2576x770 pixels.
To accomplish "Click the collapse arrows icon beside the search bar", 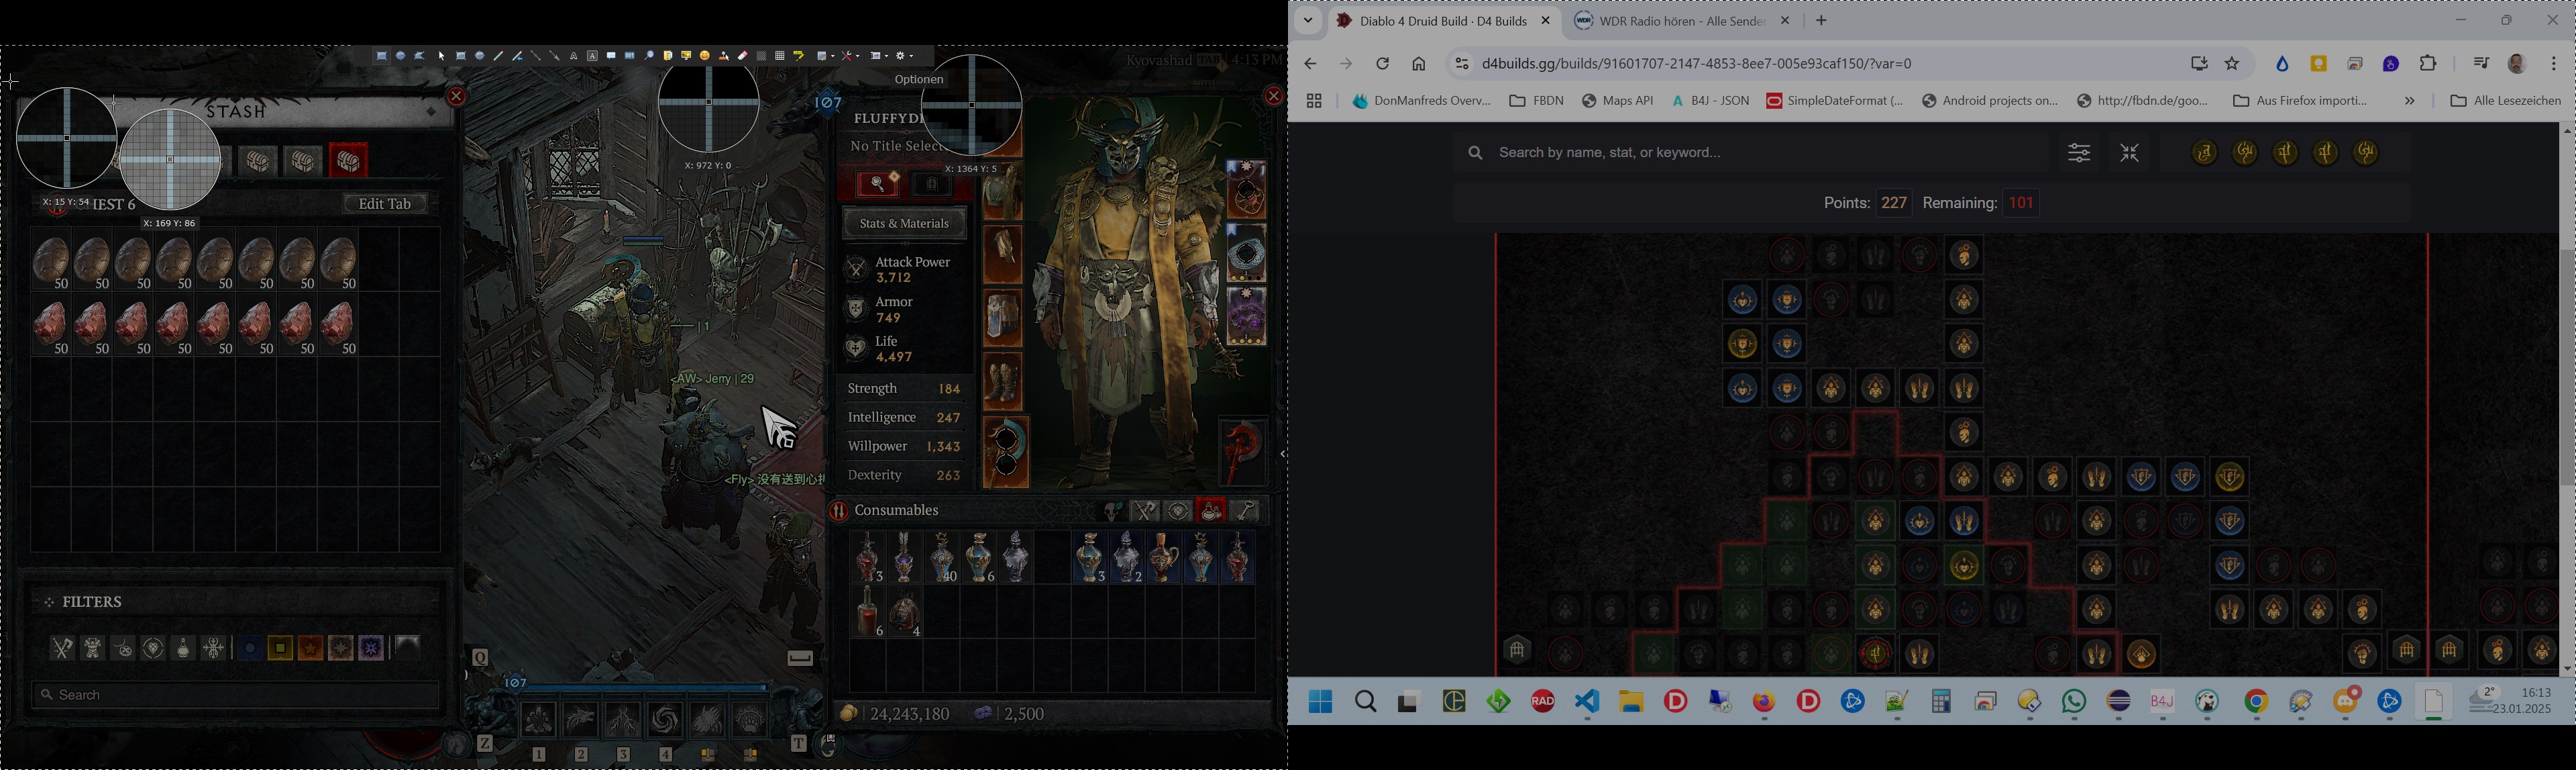I will [2129, 153].
